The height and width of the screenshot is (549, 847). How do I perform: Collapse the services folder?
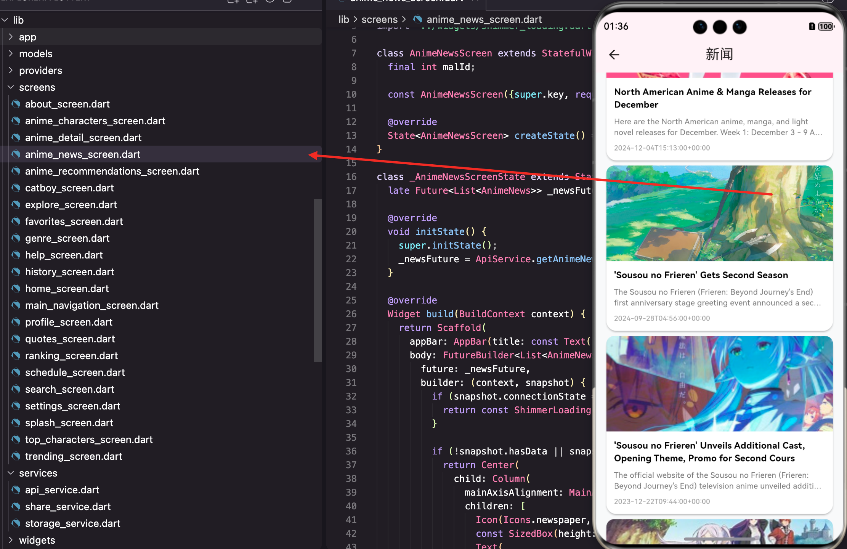[x=11, y=473]
